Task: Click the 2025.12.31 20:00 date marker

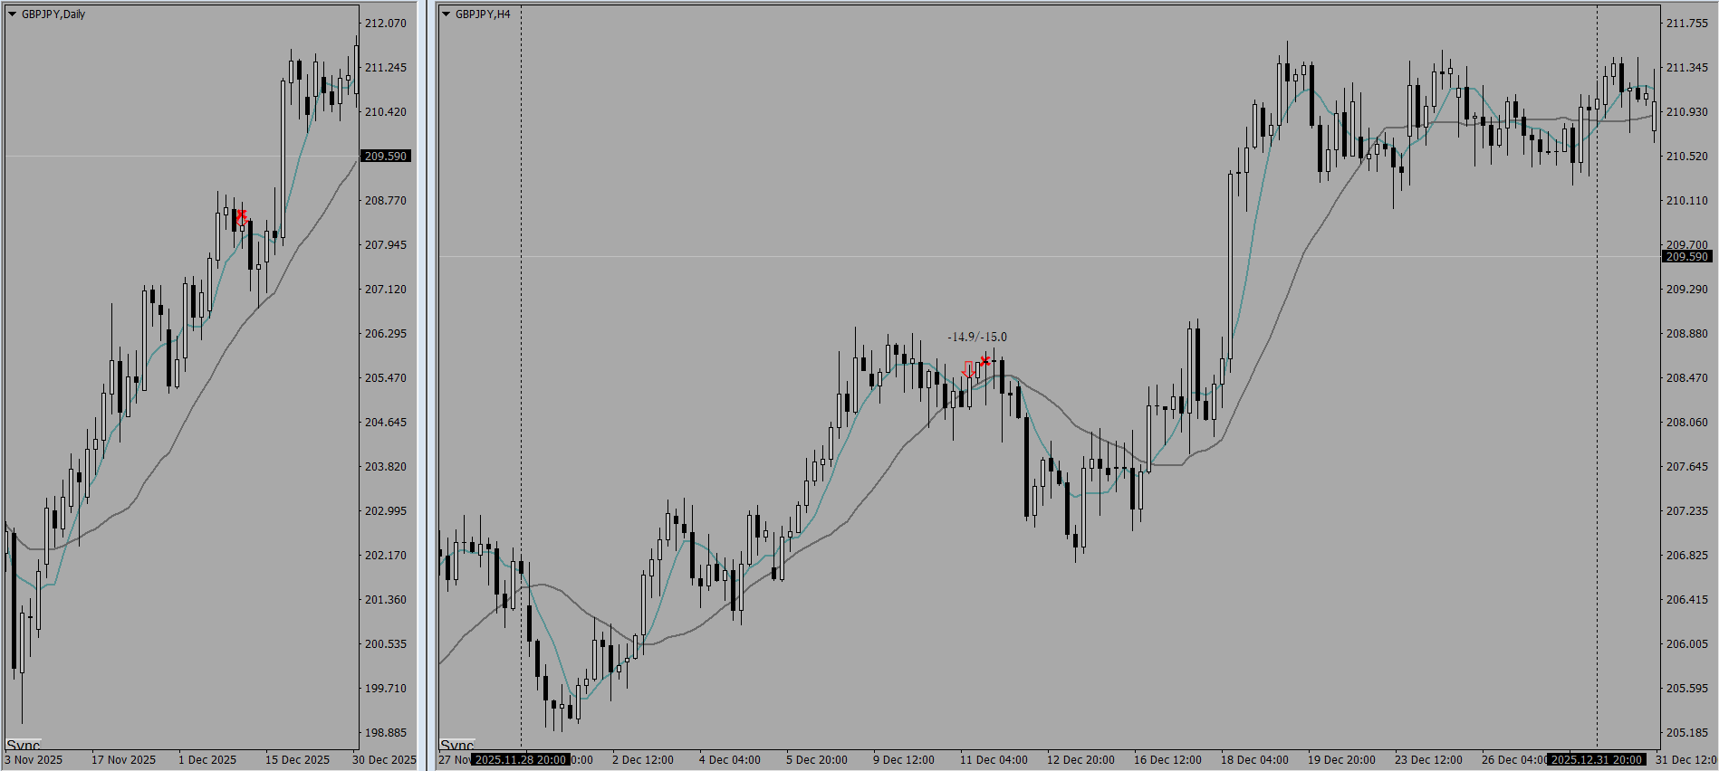Action: pyautogui.click(x=1596, y=760)
